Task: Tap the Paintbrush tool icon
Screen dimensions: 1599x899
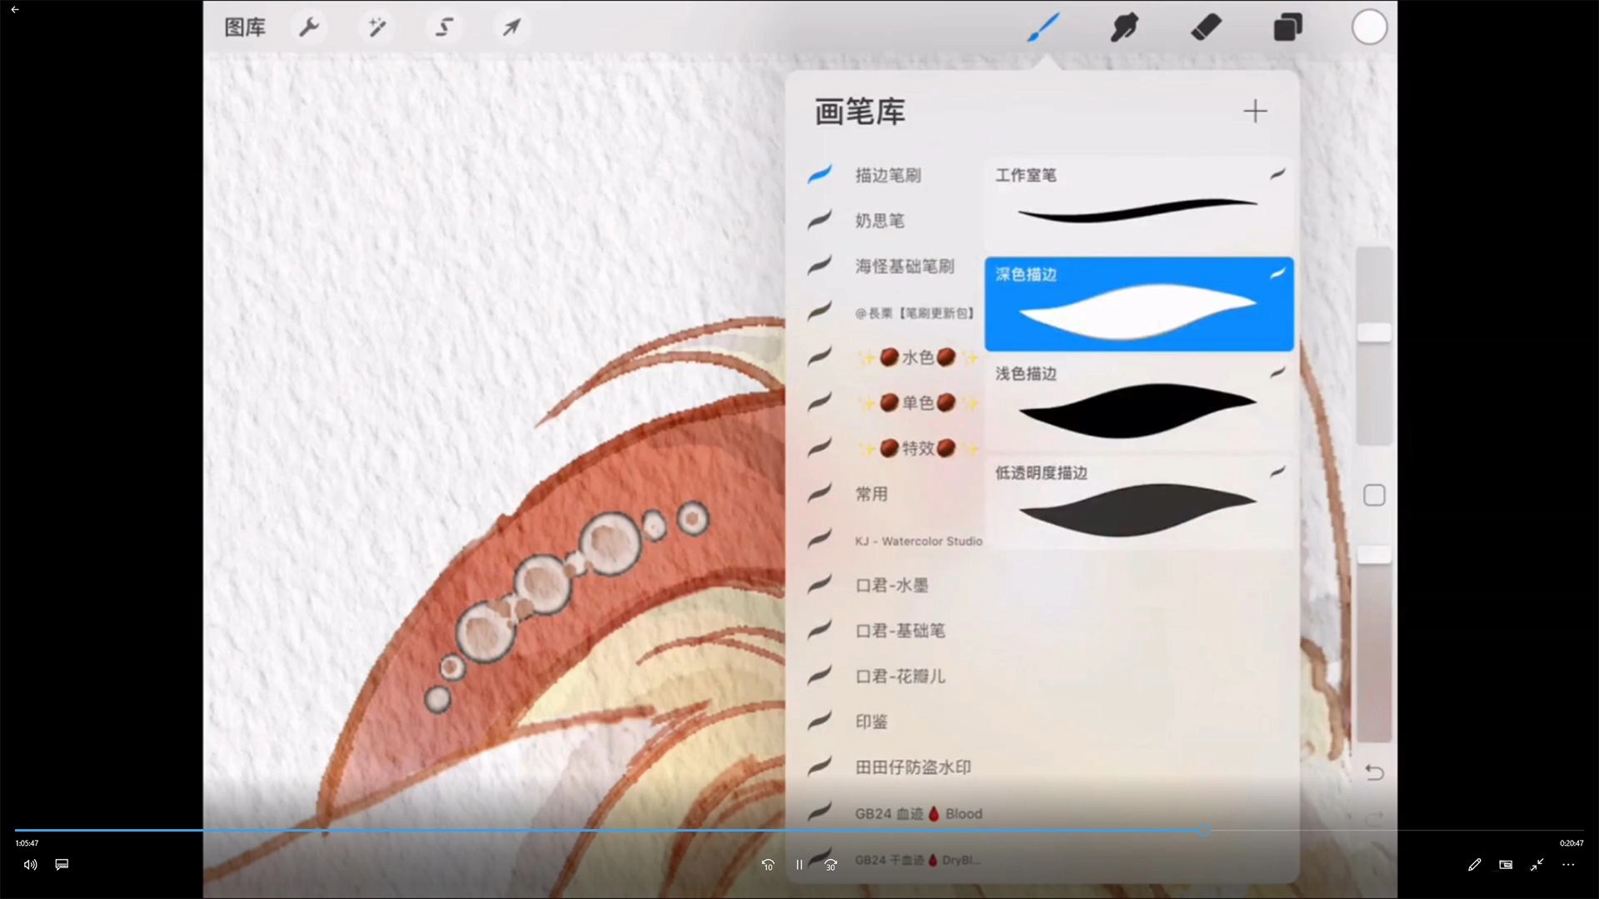Action: click(x=1044, y=27)
